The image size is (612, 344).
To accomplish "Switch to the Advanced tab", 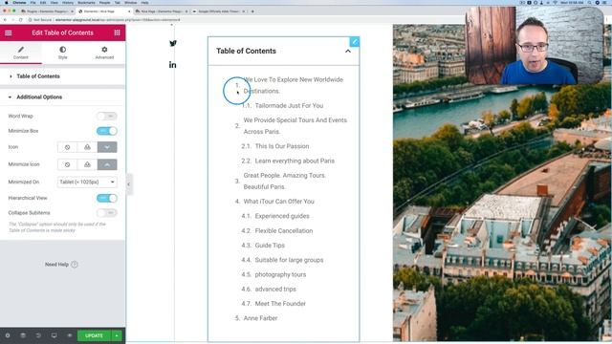I will pyautogui.click(x=104, y=53).
